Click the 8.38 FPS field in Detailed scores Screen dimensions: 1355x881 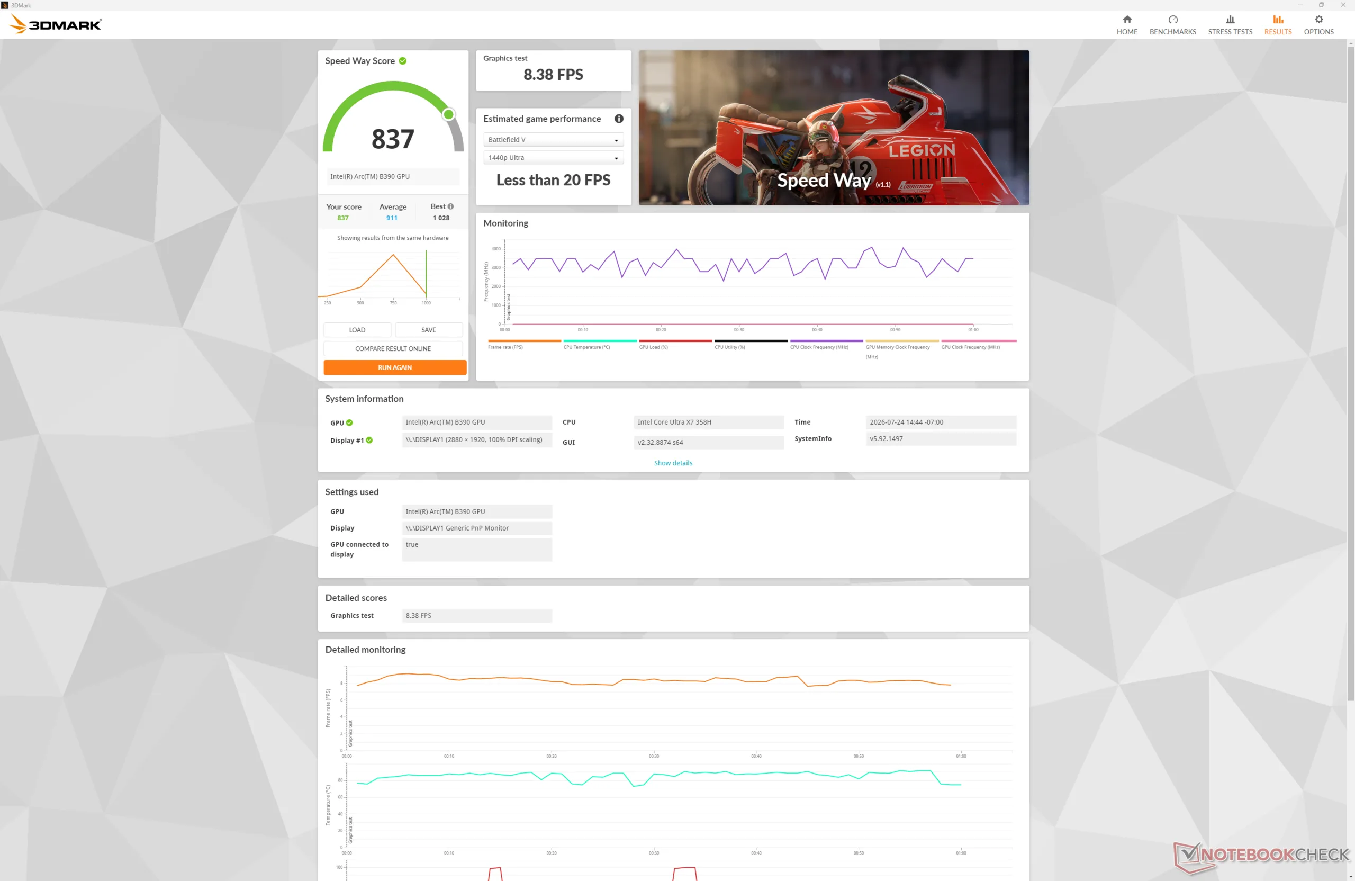tap(476, 616)
